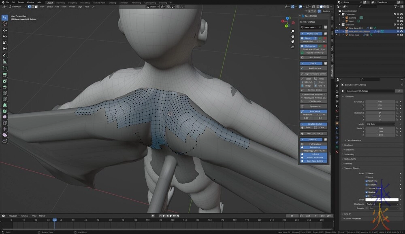405x234 pixels.
Task: Choose the Measure tool
Action: click(x=5, y=61)
